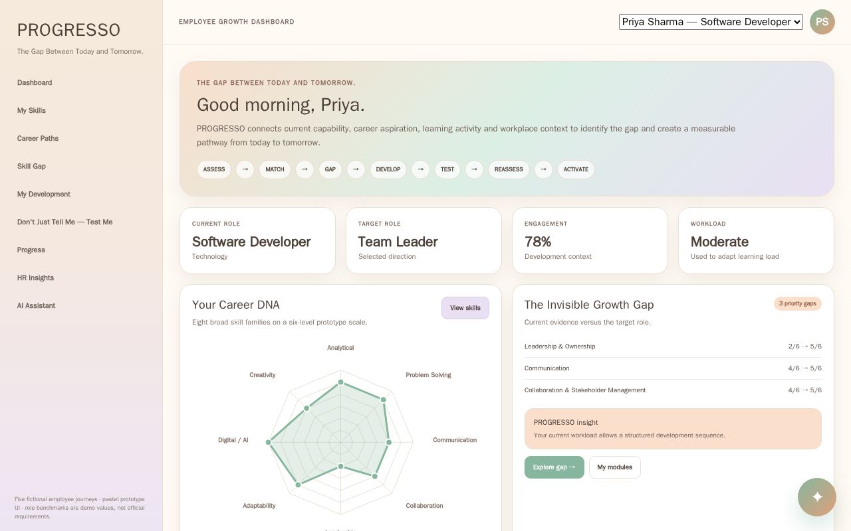
Task: Click the 3 priority gaps badge
Action: 798,303
